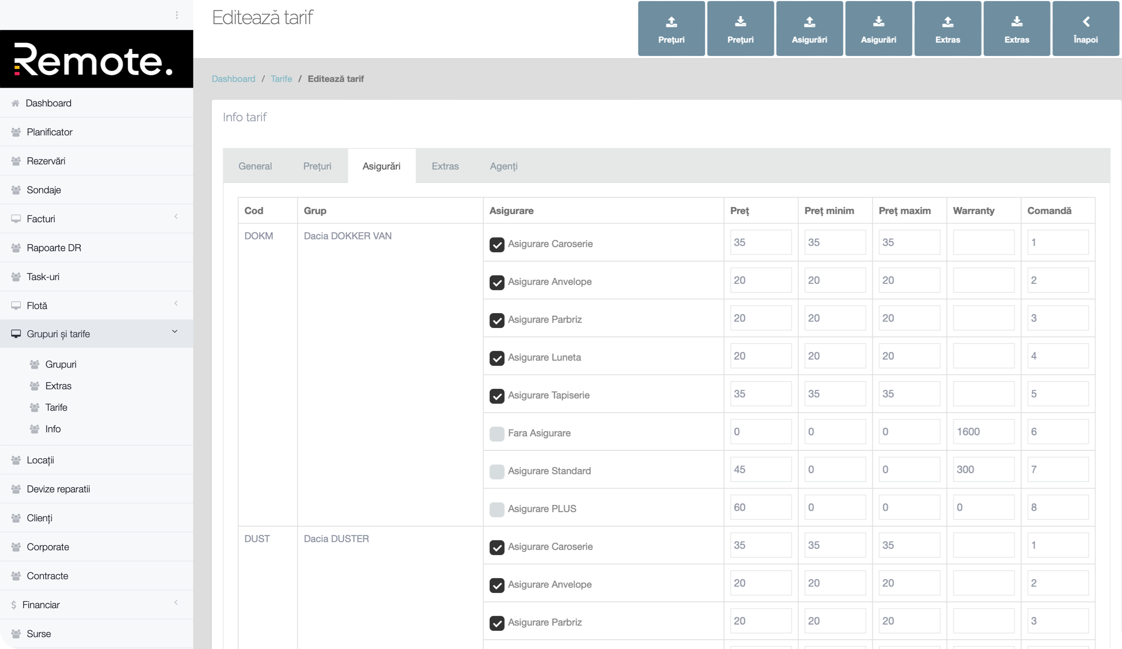Viewport: 1122px width, 649px height.
Task: Click the Tarife breadcrumb link
Action: coord(281,79)
